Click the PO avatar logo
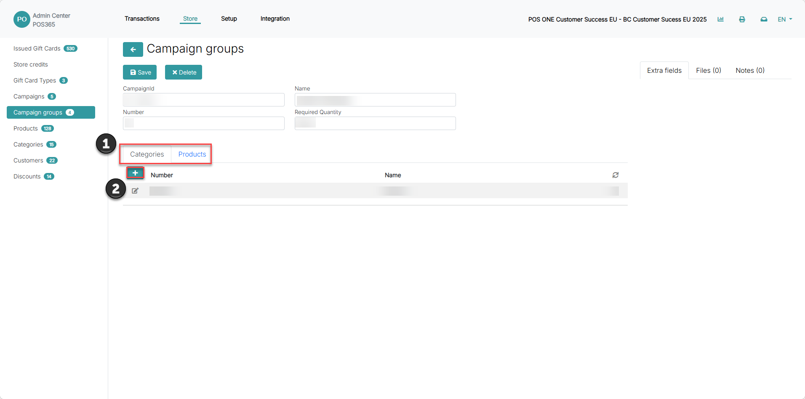 tap(21, 19)
